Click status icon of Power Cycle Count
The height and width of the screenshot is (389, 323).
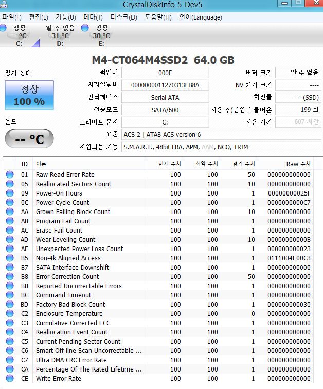[x=10, y=202]
